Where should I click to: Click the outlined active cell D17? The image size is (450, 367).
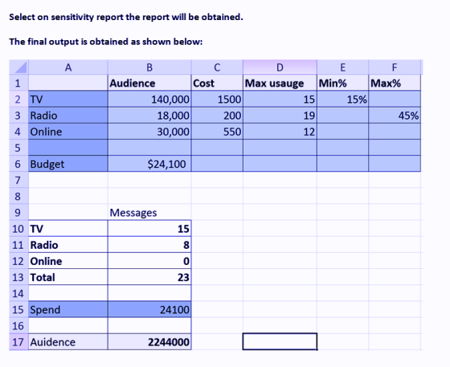coord(280,341)
